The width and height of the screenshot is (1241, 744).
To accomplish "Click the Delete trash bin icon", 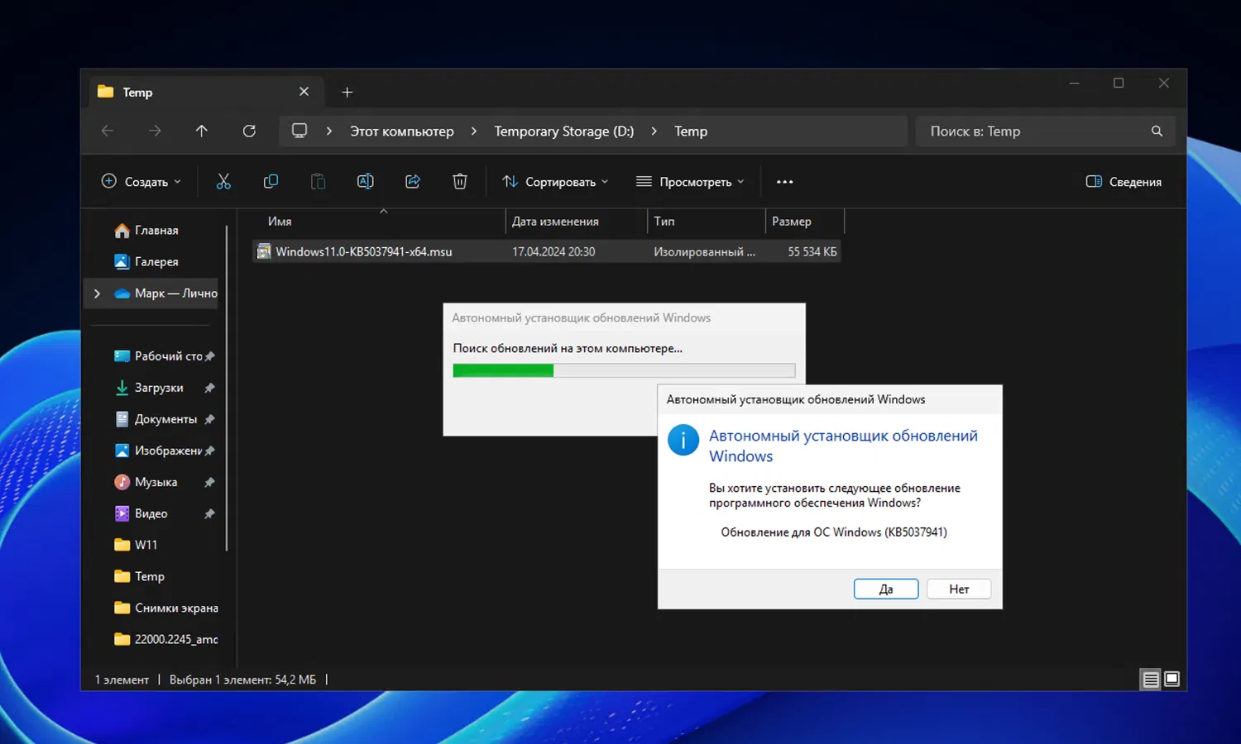I will point(460,182).
